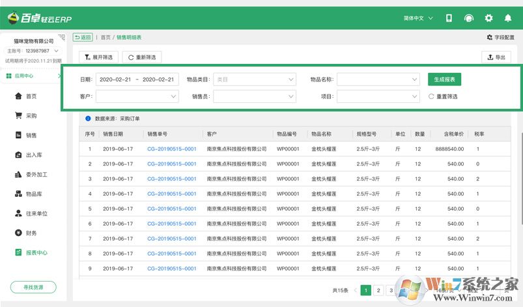
Task: Select 往来单位 in the sidebar menu
Action: pyautogui.click(x=36, y=213)
